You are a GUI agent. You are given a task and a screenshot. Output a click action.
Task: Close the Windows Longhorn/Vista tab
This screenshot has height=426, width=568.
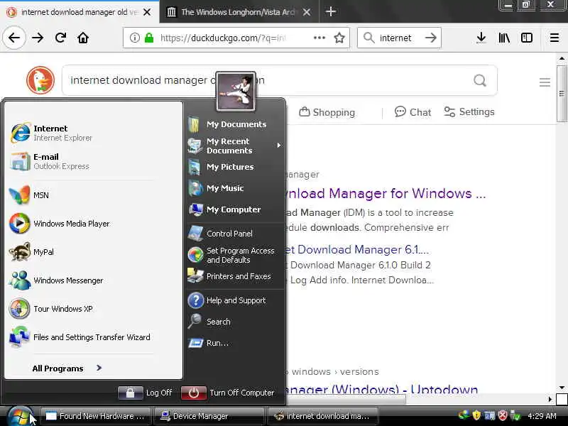pyautogui.click(x=307, y=12)
